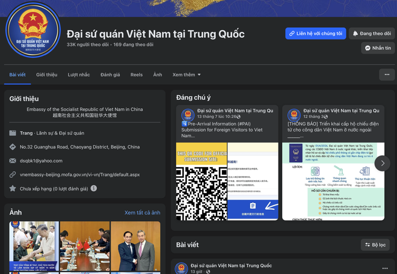Switch to the Giới thiệu tab
This screenshot has width=397, height=274.
(x=46, y=75)
